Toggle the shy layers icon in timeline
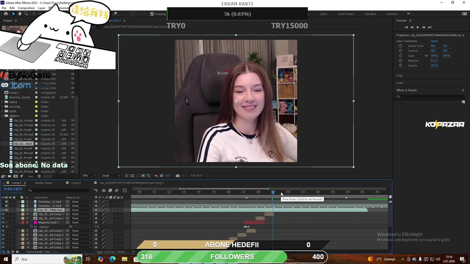470x264 pixels. click(x=104, y=191)
